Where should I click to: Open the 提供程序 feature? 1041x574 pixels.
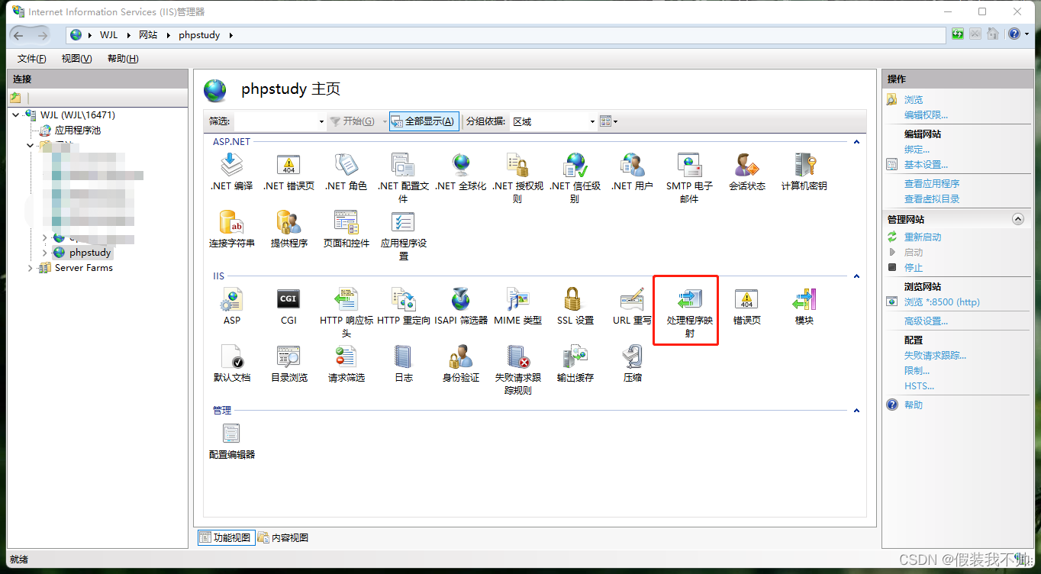click(x=288, y=230)
